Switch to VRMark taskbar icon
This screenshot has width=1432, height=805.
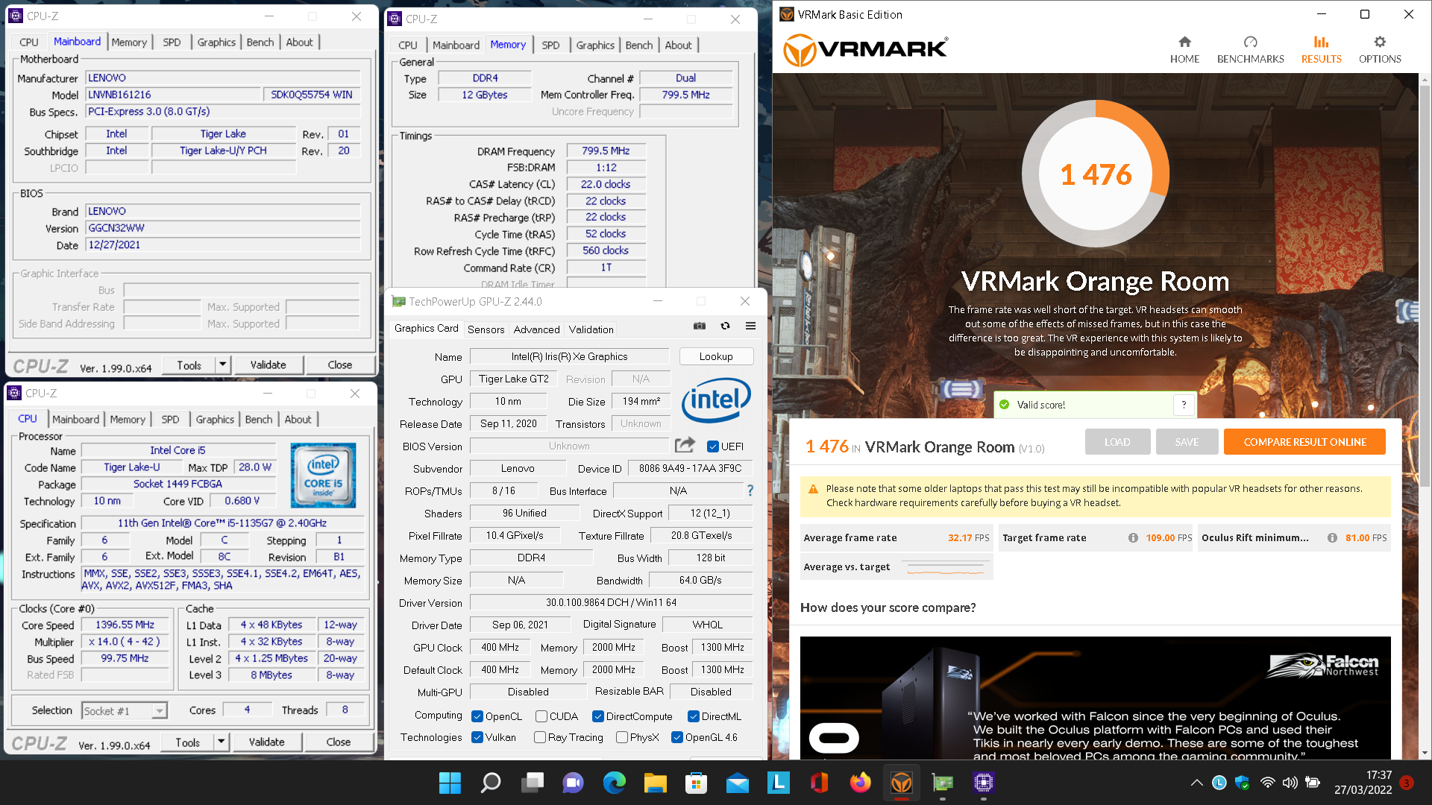pyautogui.click(x=902, y=783)
